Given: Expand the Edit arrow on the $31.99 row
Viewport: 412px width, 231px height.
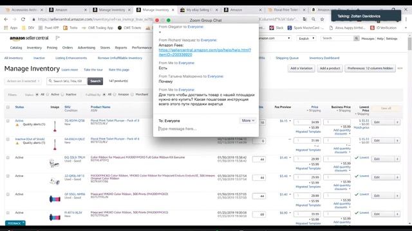Looking at the screenshot, I should 397,141.
